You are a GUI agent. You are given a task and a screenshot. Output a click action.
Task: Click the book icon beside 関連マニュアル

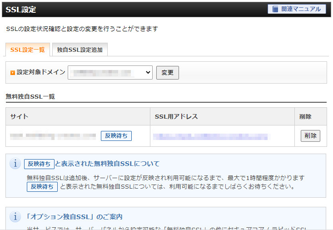point(275,9)
